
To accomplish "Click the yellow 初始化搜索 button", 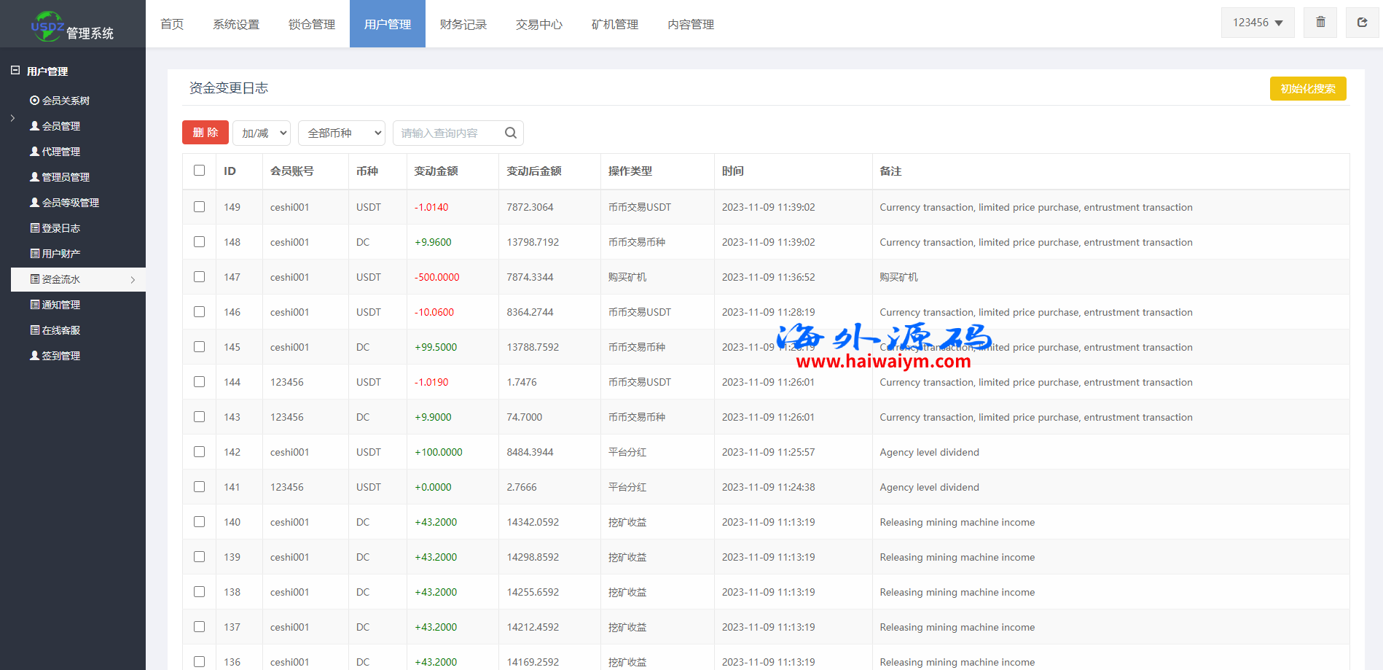I will 1308,89.
